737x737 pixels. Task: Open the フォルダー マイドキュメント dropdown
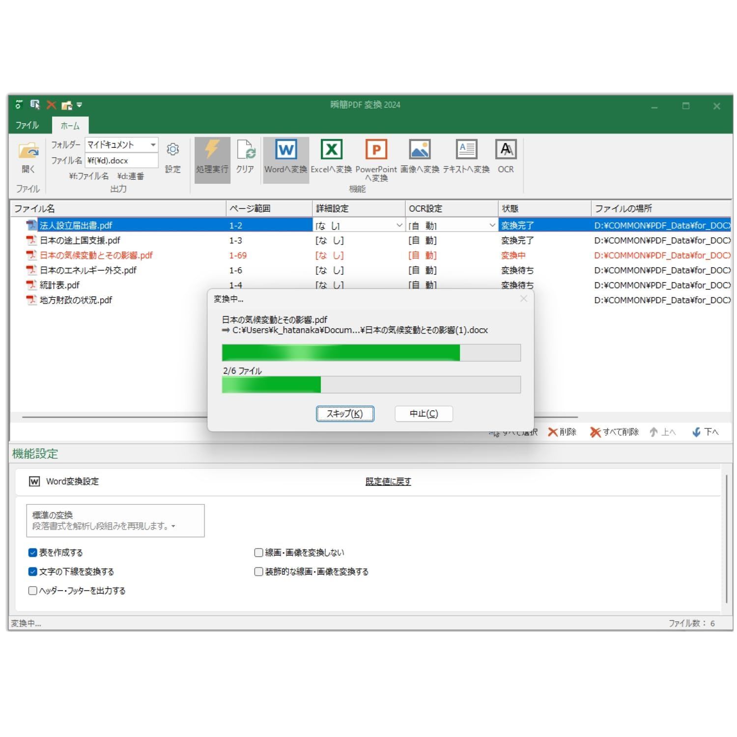153,145
